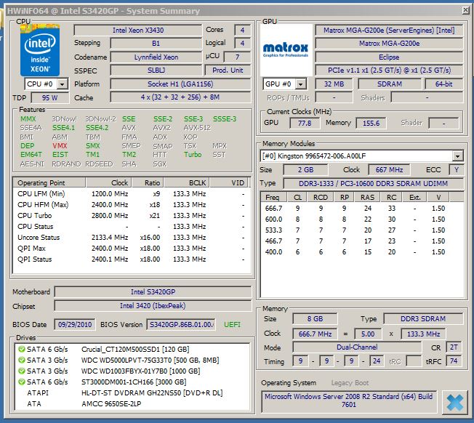This screenshot has width=474, height=423.
Task: Click the Intel Inside Xeon logo
Action: [40, 50]
